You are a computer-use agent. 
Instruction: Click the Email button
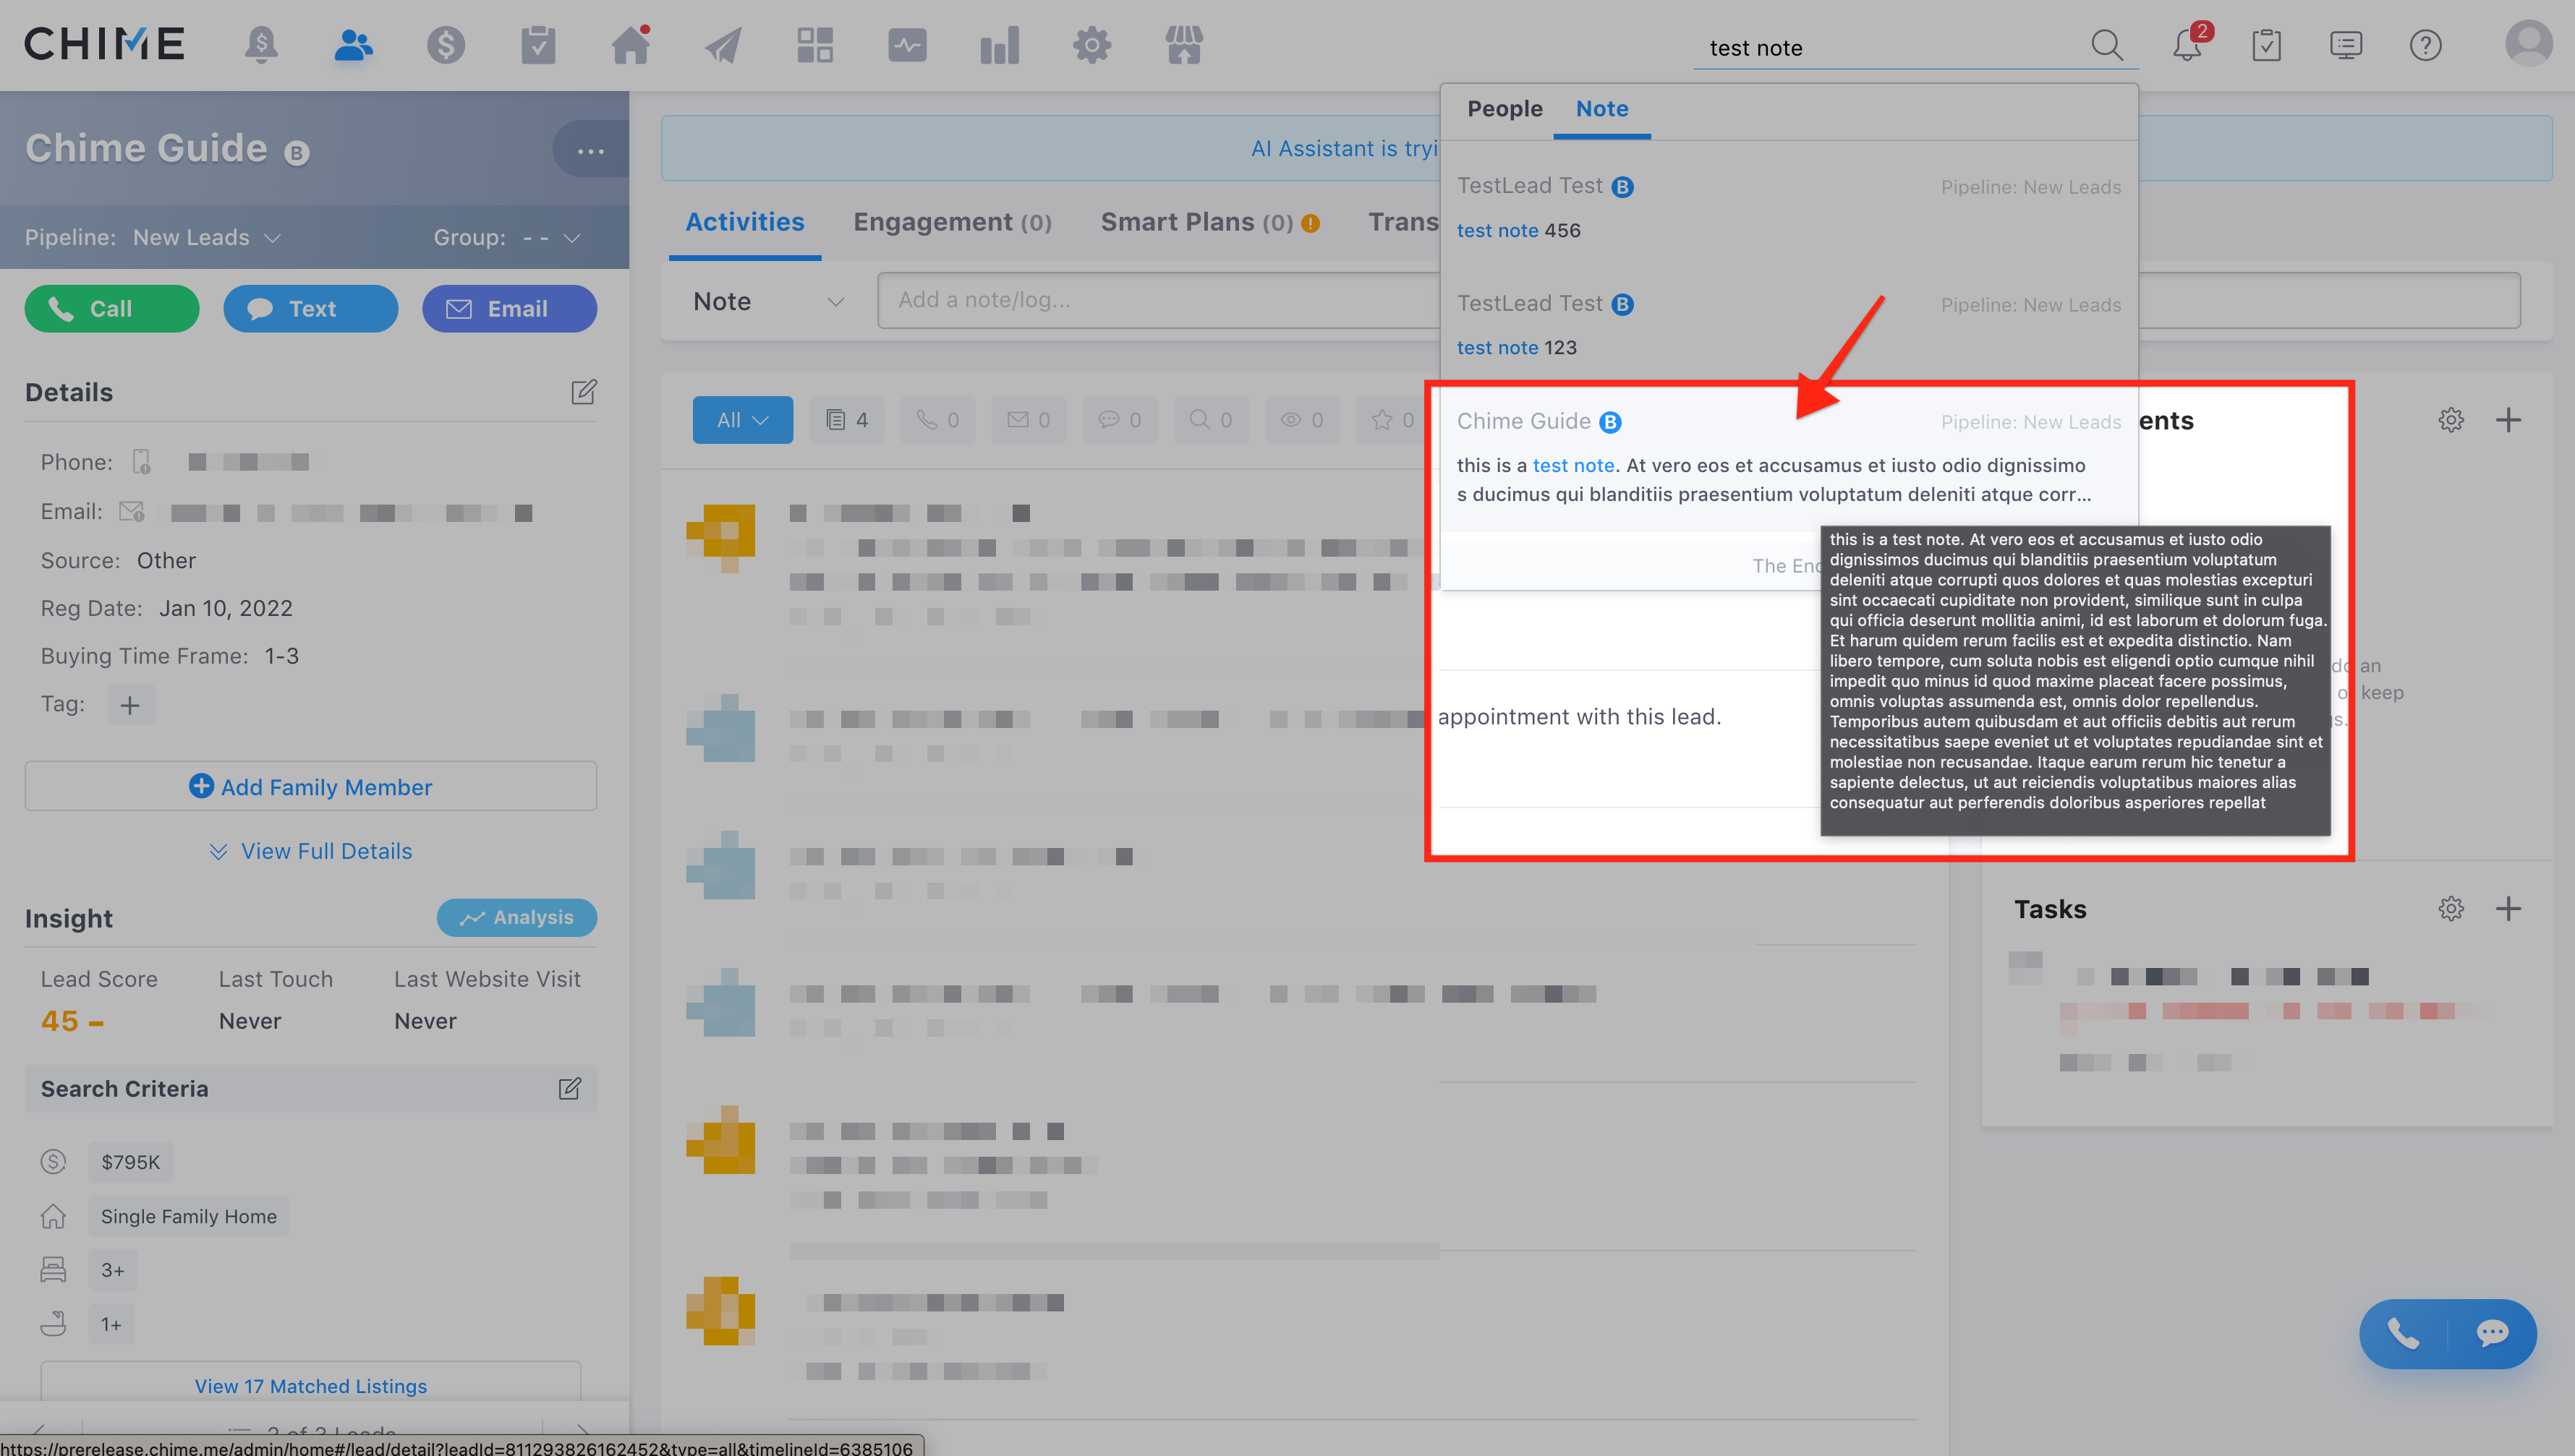(x=509, y=309)
